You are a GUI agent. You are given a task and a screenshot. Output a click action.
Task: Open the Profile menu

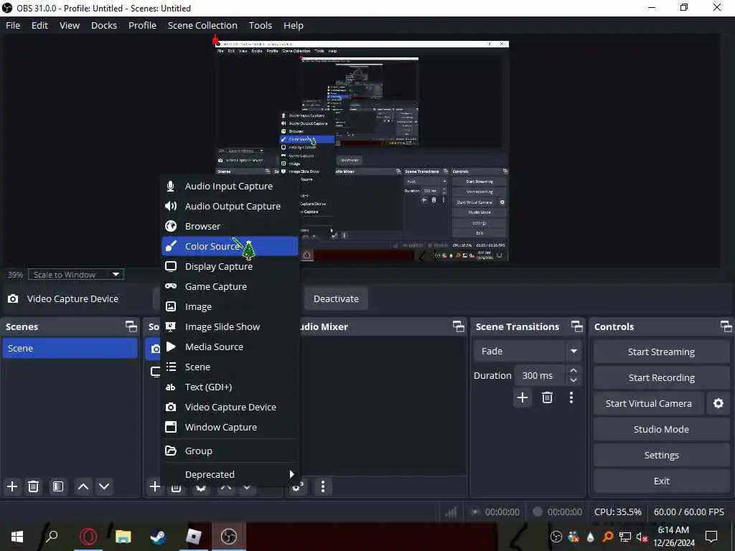click(x=143, y=25)
